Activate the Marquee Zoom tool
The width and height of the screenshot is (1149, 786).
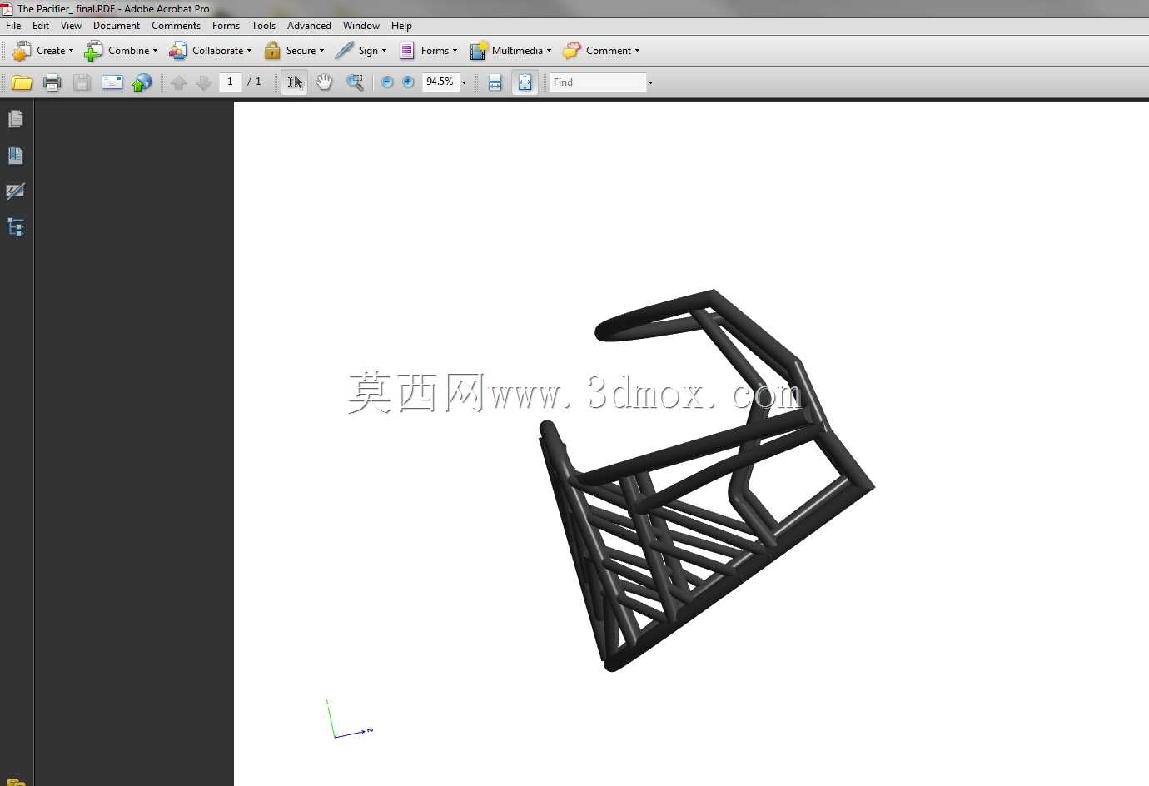pos(355,82)
